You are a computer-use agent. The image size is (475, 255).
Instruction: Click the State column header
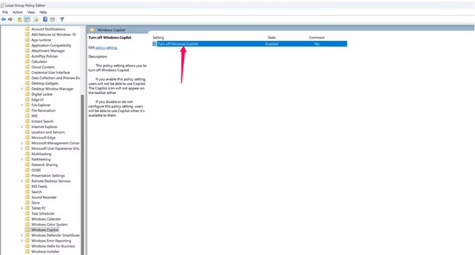point(272,38)
